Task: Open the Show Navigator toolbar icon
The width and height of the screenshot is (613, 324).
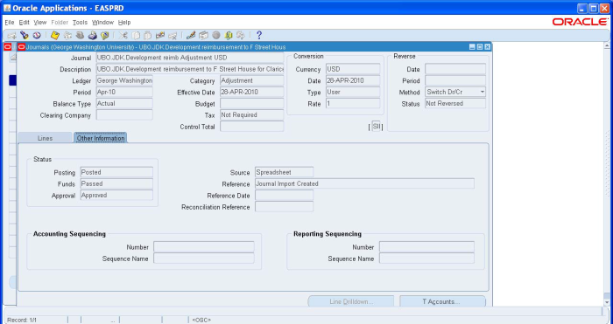Action: [37, 36]
